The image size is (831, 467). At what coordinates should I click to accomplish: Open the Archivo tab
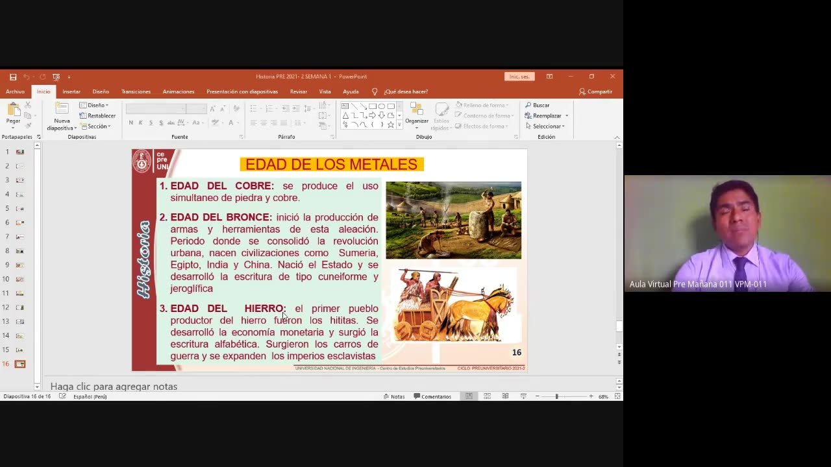[x=15, y=91]
